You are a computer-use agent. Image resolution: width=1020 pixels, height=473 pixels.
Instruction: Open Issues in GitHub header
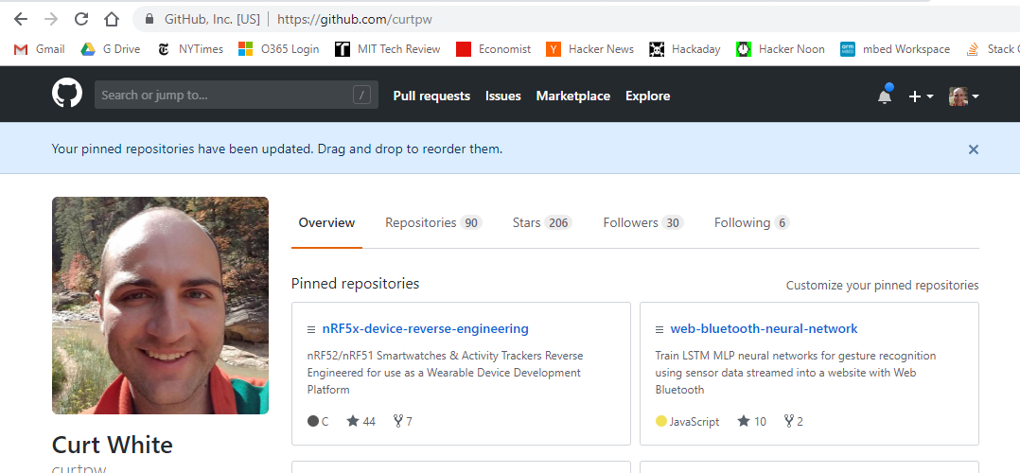point(502,96)
